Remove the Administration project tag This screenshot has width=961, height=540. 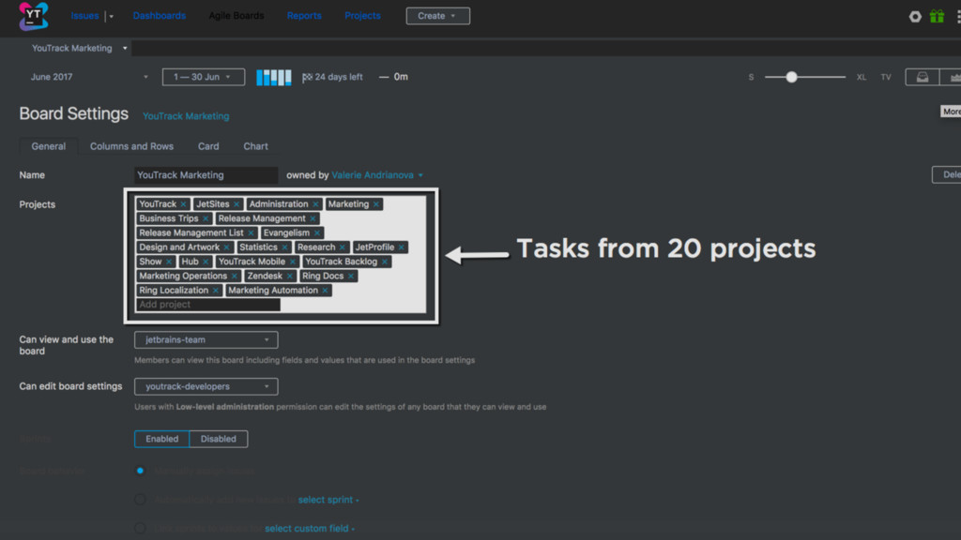315,203
